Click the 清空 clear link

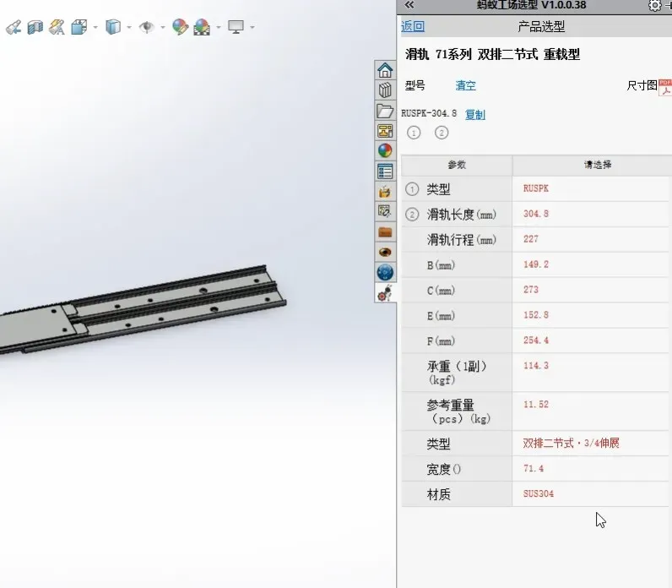point(466,85)
